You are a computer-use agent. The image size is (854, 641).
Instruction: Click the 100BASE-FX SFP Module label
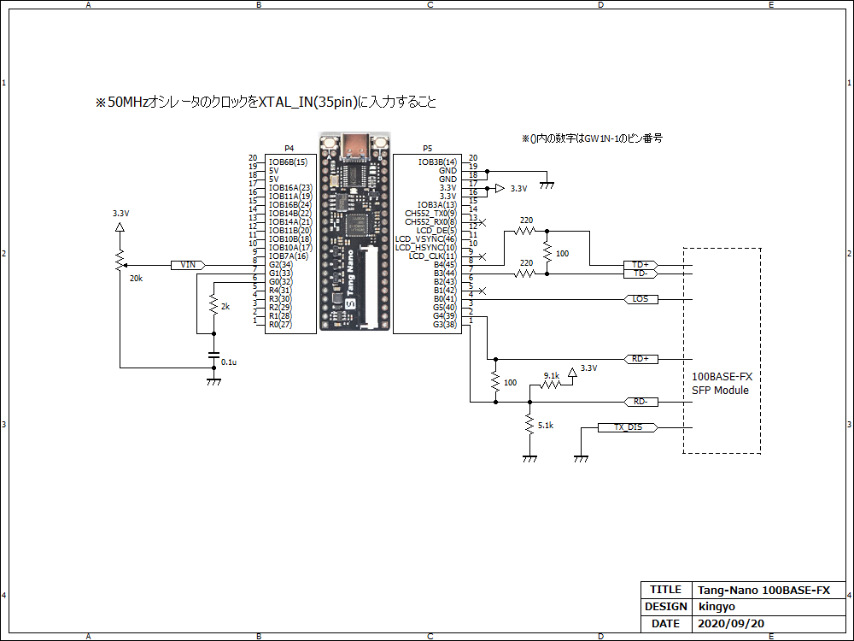click(722, 383)
